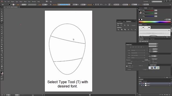
Task: Select the Eyedropper tool
Action: (2, 53)
